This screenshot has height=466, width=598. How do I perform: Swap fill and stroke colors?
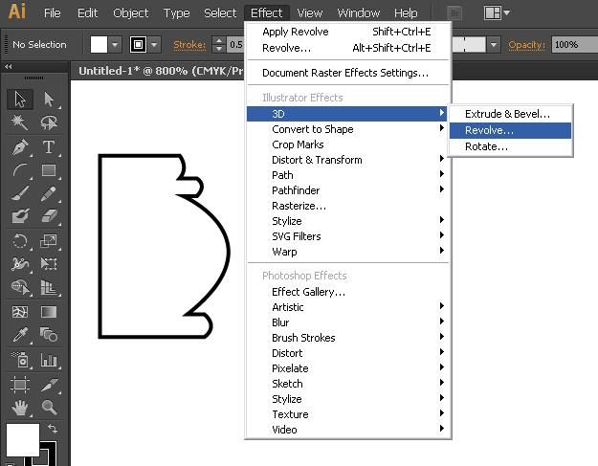click(53, 429)
